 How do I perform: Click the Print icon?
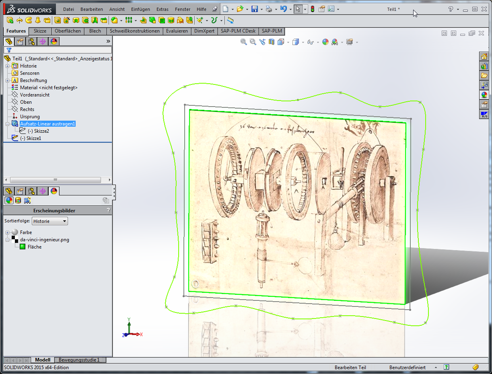(x=269, y=9)
